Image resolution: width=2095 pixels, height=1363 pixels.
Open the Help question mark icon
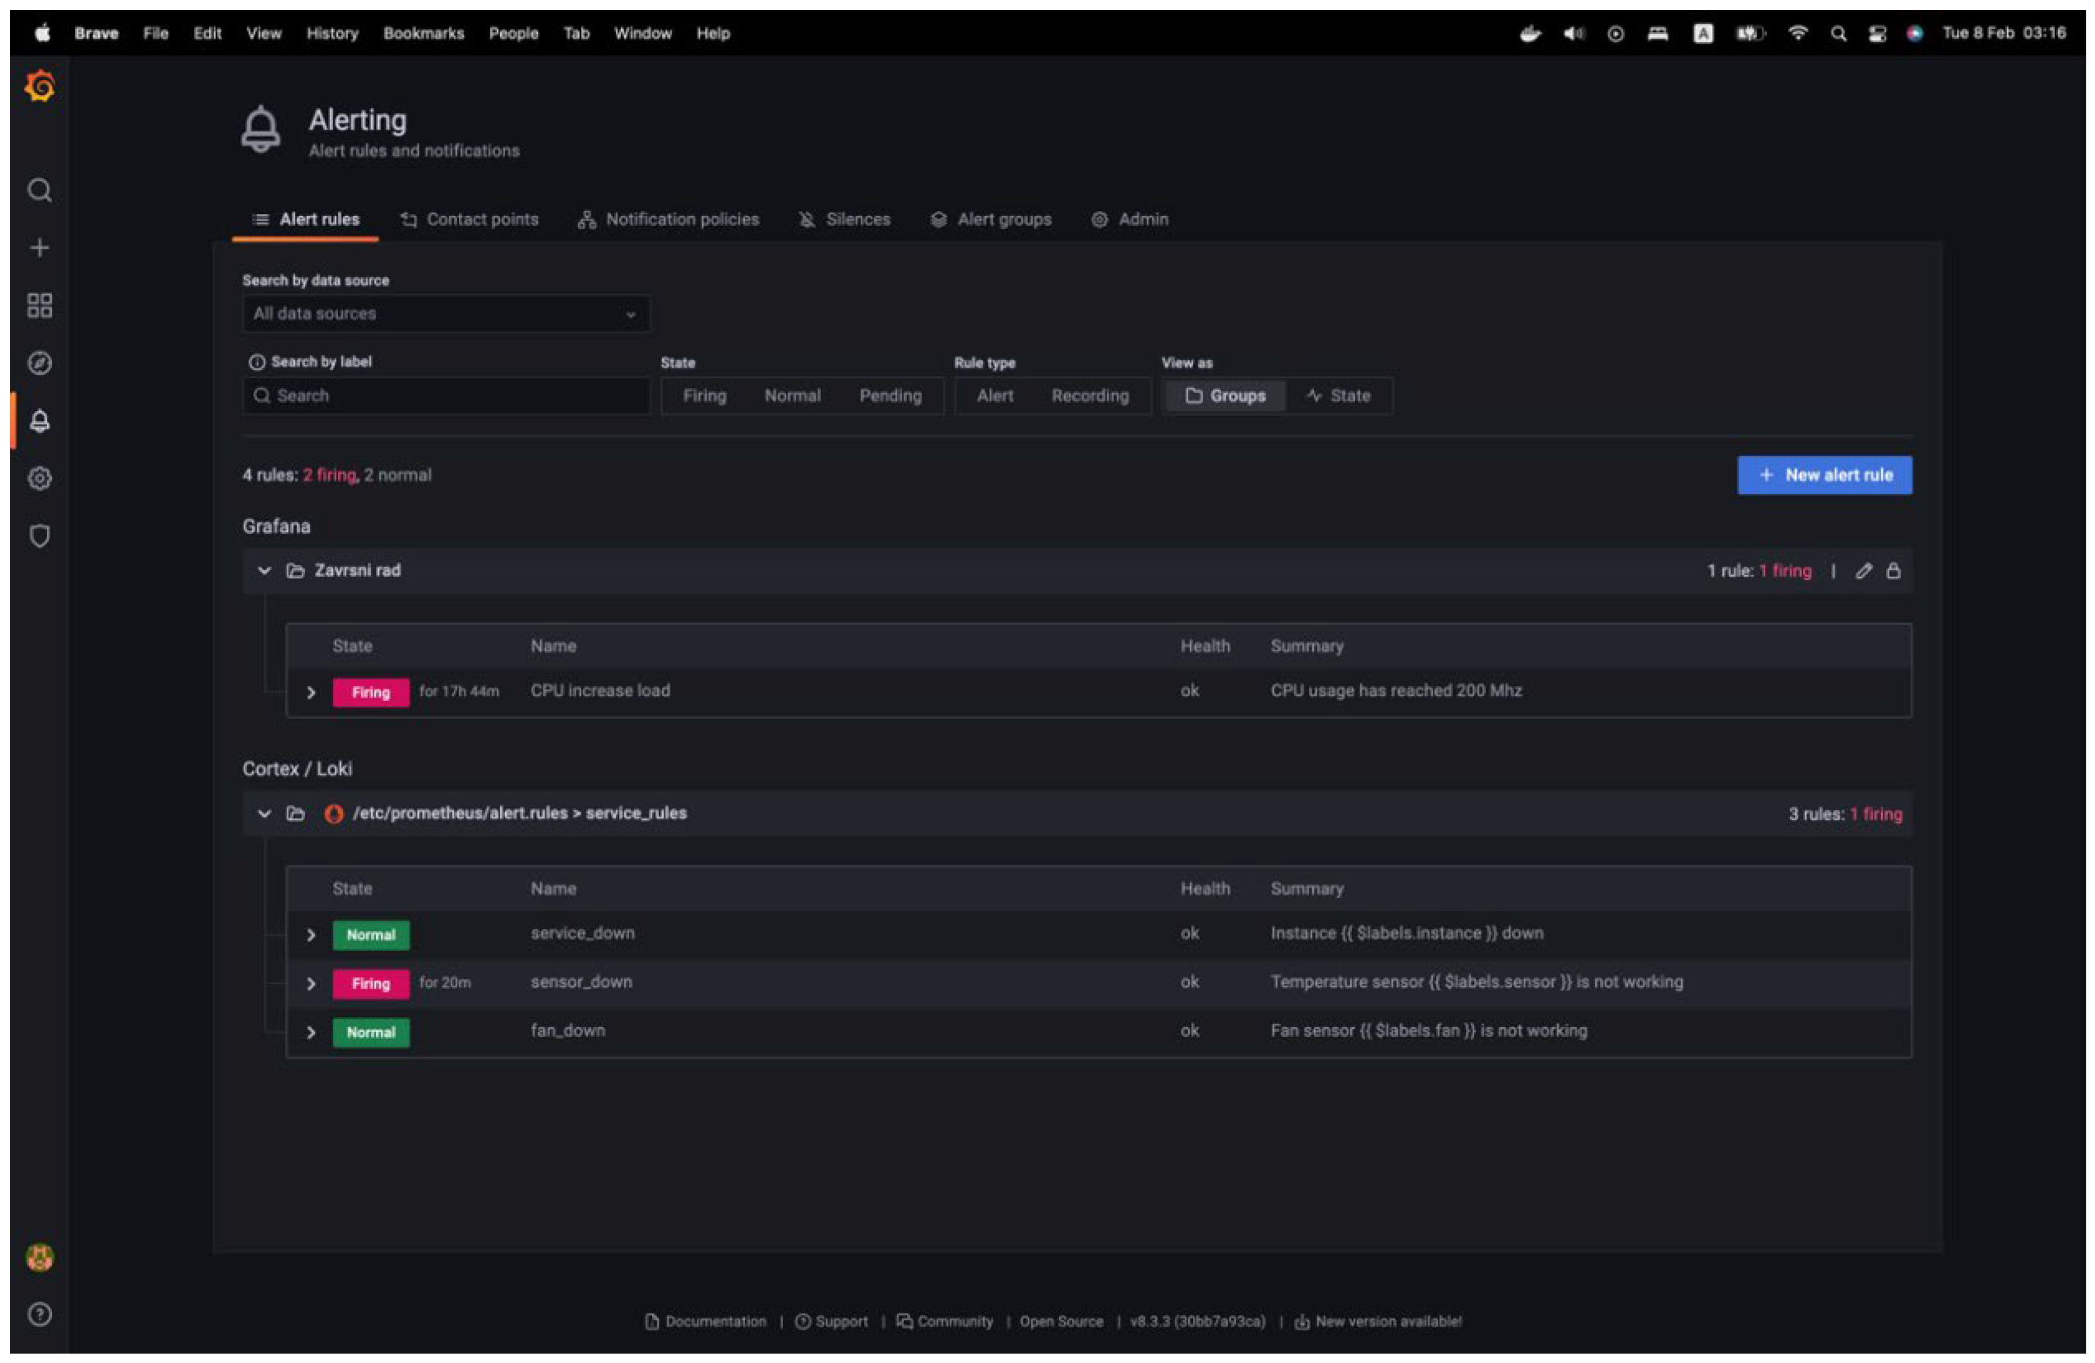[x=39, y=1314]
